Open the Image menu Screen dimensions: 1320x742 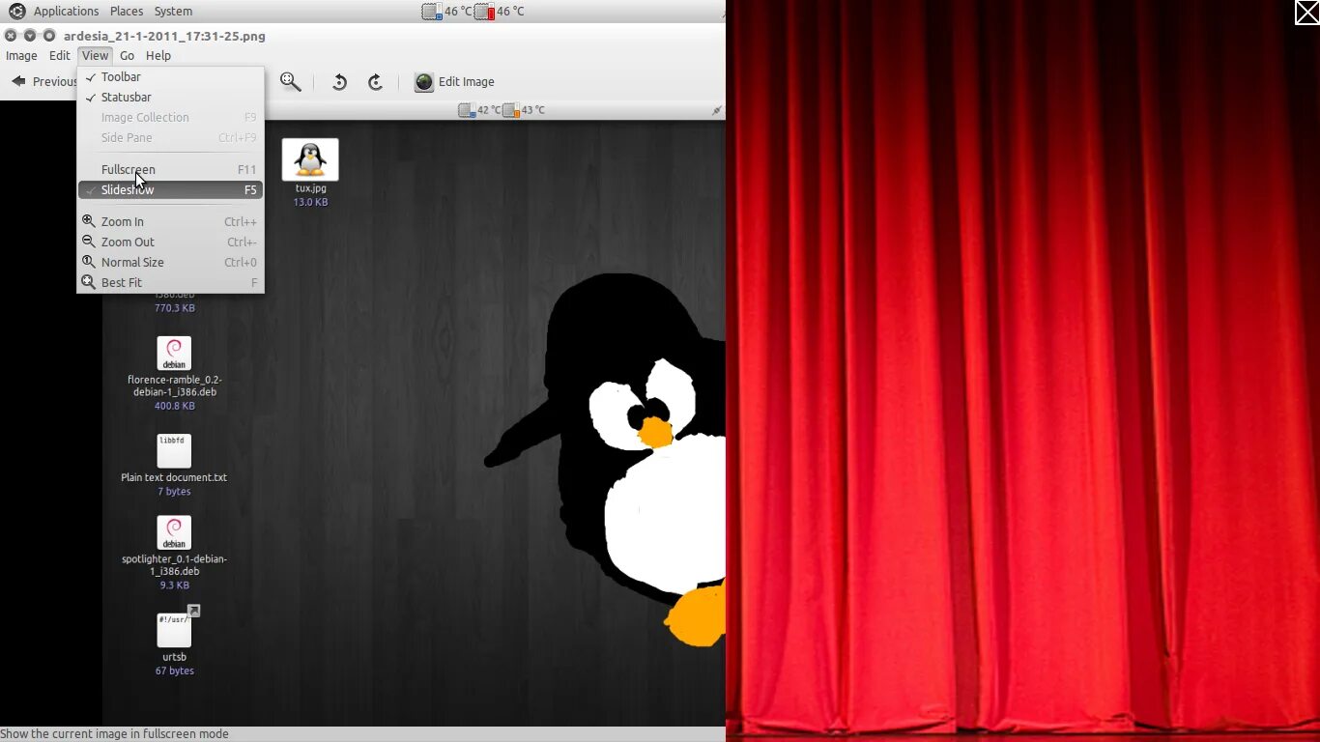[x=21, y=56]
